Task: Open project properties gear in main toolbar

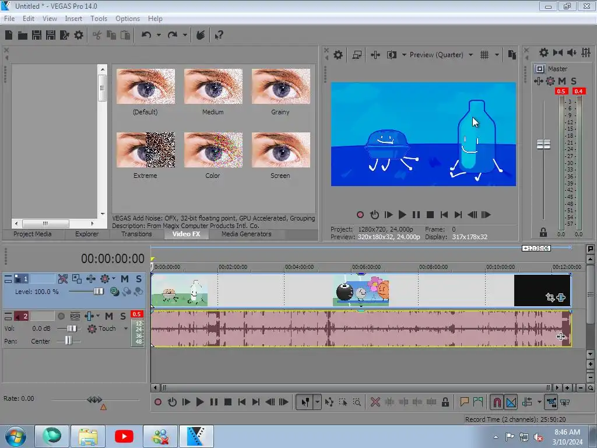Action: [79, 36]
